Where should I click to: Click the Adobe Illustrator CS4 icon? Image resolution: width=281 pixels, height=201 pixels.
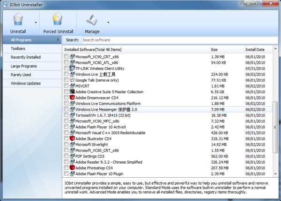(72, 139)
